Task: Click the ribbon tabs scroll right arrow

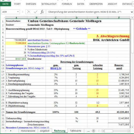Action: coord(133,4)
